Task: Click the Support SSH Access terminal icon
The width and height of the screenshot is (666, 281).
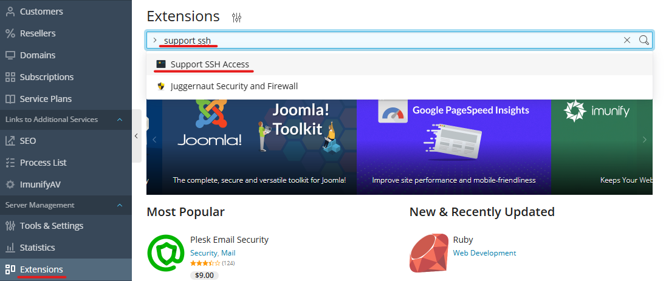Action: coord(161,64)
